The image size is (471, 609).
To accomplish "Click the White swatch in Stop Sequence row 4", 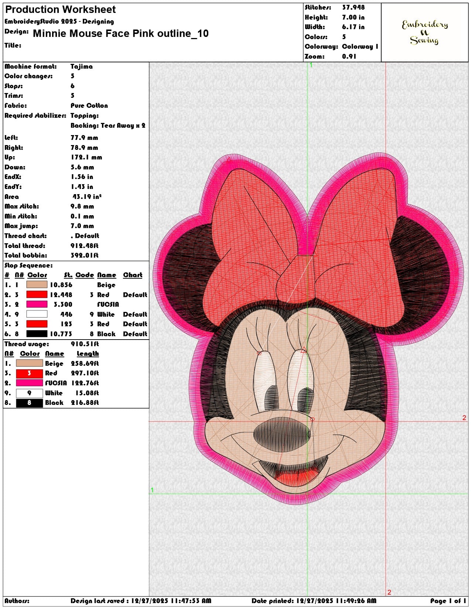I will coord(37,314).
